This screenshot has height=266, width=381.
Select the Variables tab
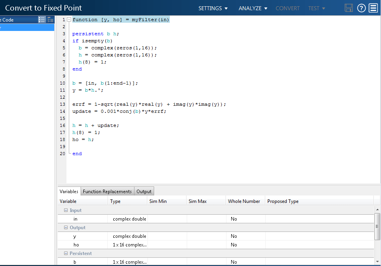click(x=69, y=192)
